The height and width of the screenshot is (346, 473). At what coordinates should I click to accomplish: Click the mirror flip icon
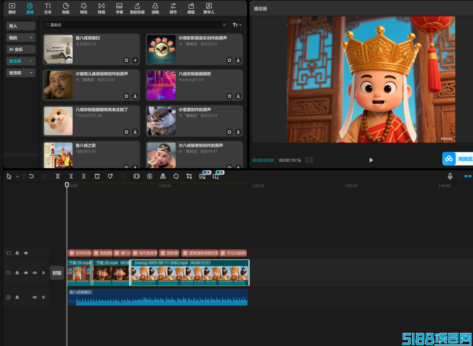[x=163, y=176]
